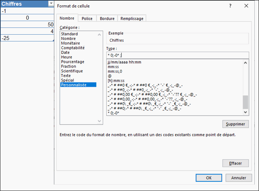Viewport: 259px width, 191px height.
Task: Close the Format de cellule dialog
Action: pyautogui.click(x=246, y=6)
